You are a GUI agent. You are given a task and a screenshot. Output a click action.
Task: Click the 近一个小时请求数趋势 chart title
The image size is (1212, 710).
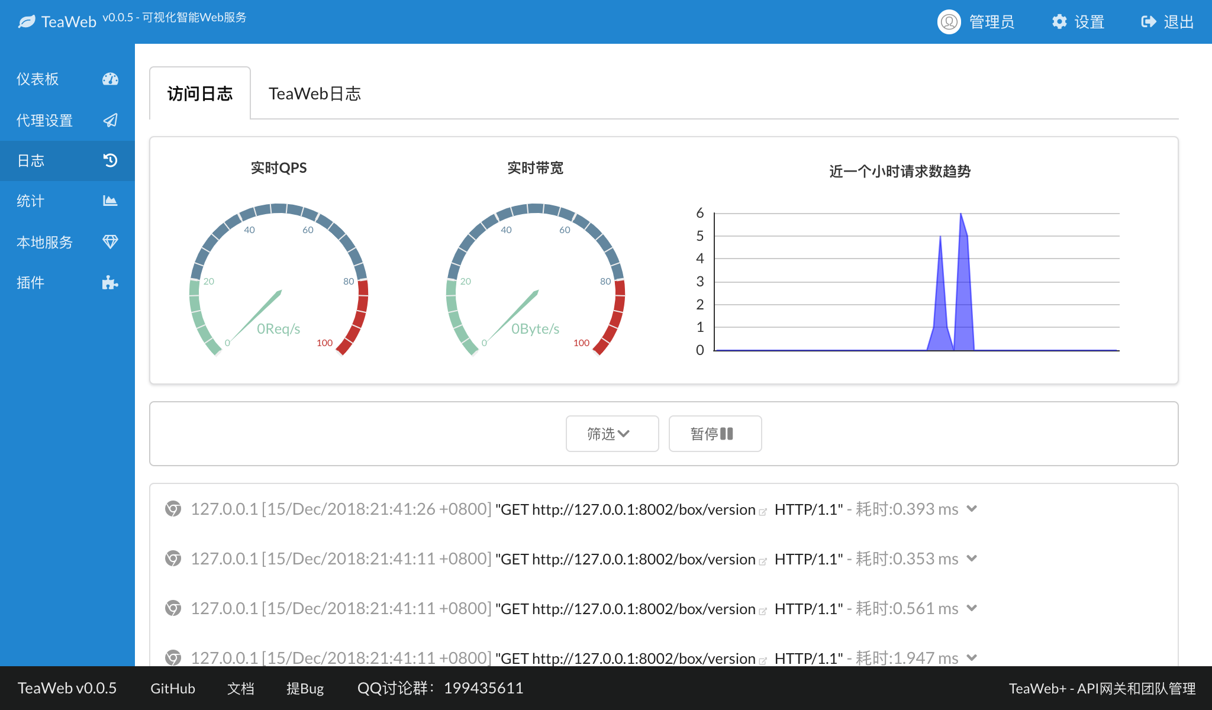tap(900, 172)
